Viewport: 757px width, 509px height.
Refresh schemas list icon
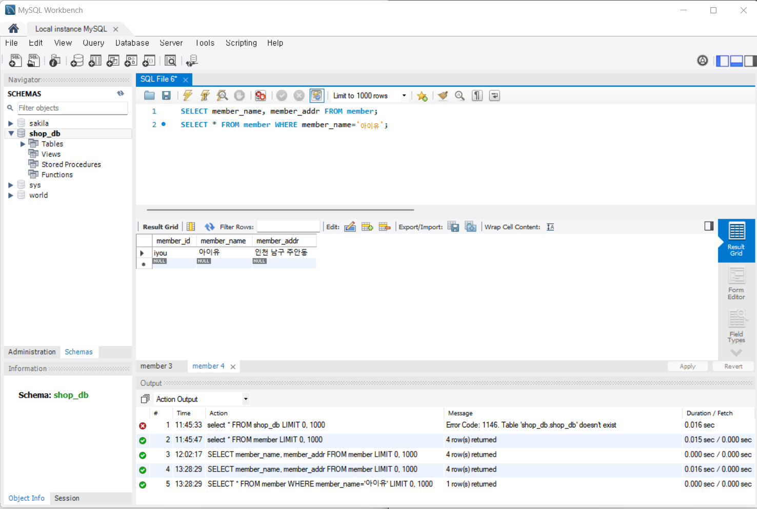pyautogui.click(x=121, y=93)
